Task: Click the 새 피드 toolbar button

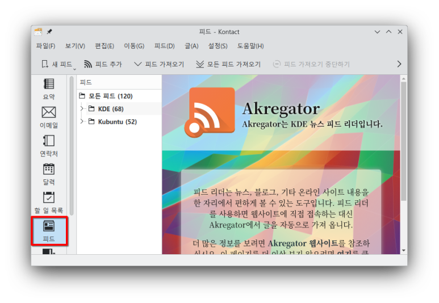Action: point(57,64)
